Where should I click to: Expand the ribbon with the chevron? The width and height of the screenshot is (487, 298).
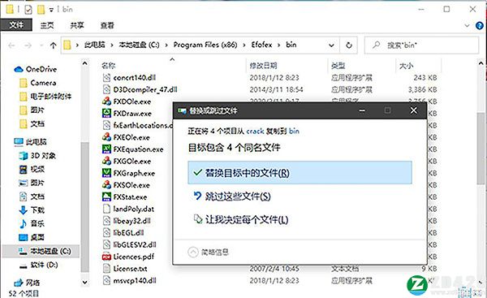pos(468,25)
